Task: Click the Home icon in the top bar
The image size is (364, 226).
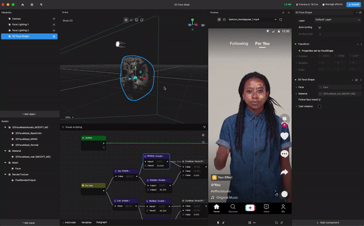Action: [x=22, y=5]
